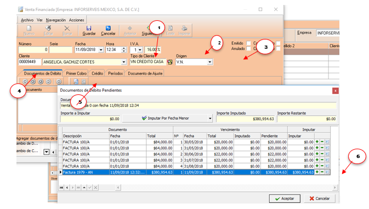Switch to the Documento de Ajuste tab

(145, 74)
